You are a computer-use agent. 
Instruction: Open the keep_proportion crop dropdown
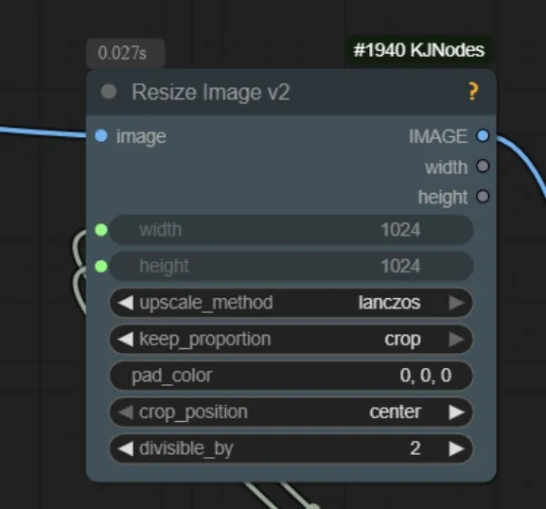[x=291, y=339]
